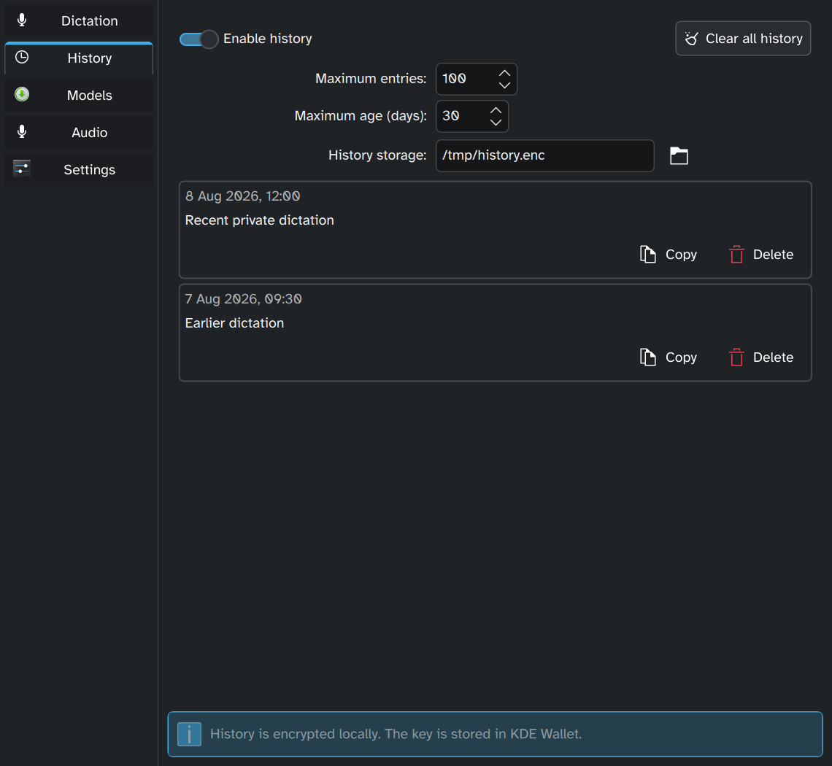Click the copy icon for Earlier dictation
Viewport: 832px width, 766px height.
[x=647, y=357]
